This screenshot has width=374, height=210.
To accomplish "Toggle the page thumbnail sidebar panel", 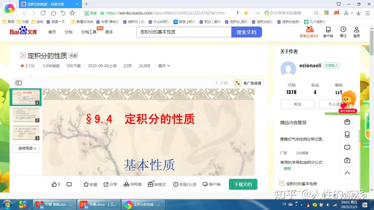I will (18, 83).
